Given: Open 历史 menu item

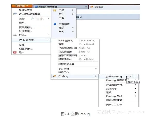Looking at the screenshot, I should point(63,14).
